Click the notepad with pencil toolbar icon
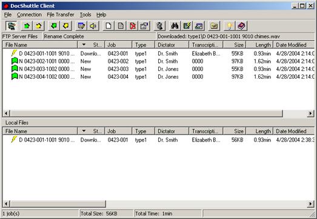Screen dimensions: 317x219 pos(81,26)
